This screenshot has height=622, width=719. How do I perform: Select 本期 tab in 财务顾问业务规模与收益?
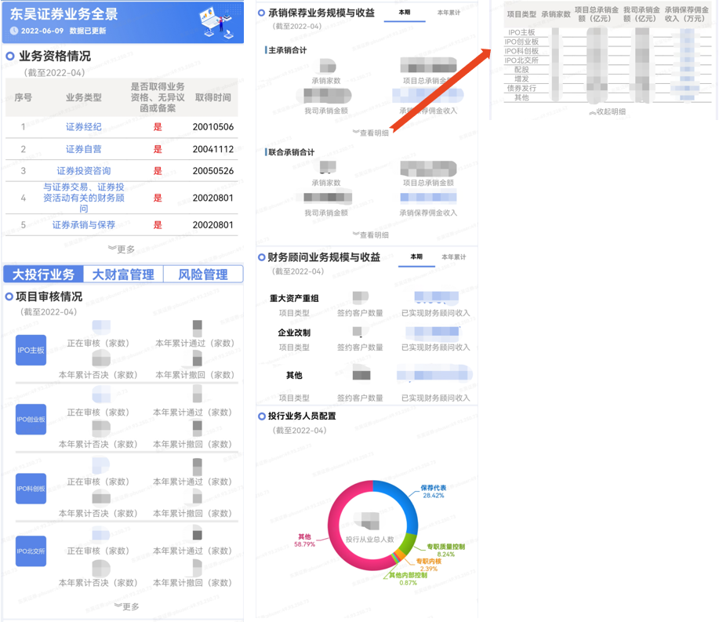pyautogui.click(x=416, y=256)
